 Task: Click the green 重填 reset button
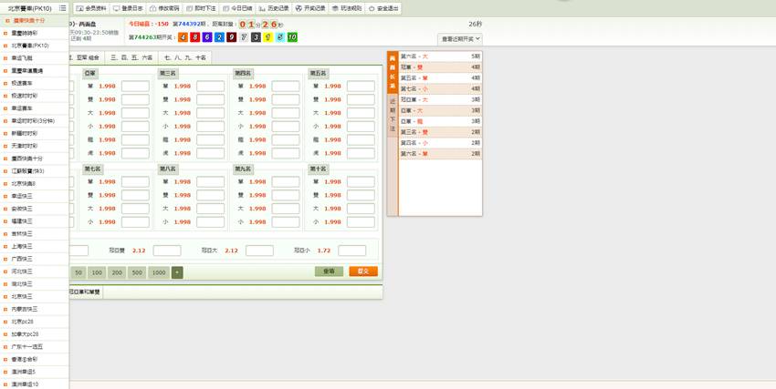point(329,271)
